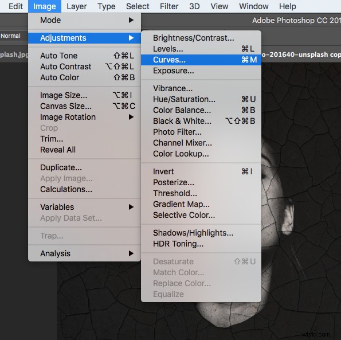Open the Filter menu
The image size is (341, 340).
[169, 6]
